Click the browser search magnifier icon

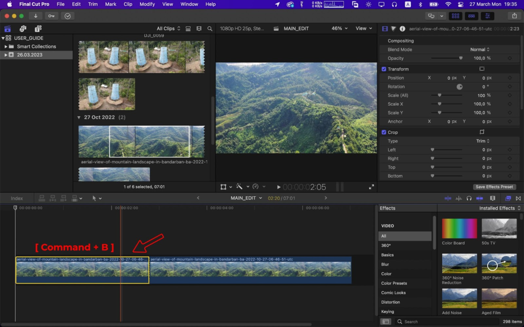(209, 29)
